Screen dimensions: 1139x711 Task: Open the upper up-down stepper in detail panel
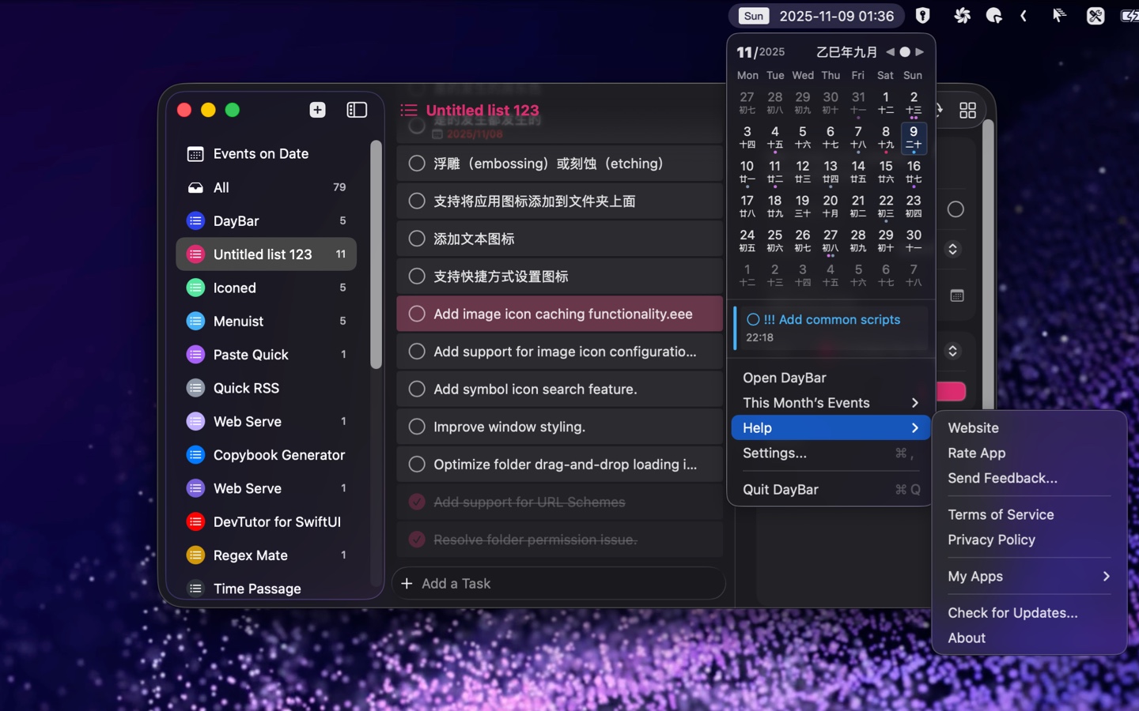click(x=952, y=249)
